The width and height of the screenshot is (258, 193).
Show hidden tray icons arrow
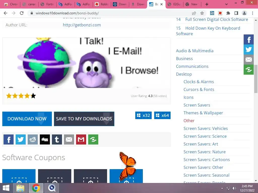[222, 188]
